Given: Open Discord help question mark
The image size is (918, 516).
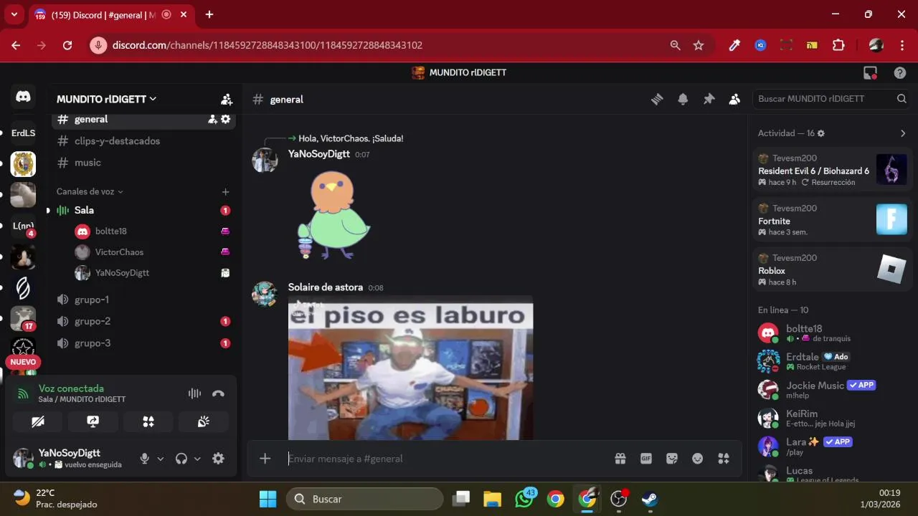Looking at the screenshot, I should click(x=900, y=72).
